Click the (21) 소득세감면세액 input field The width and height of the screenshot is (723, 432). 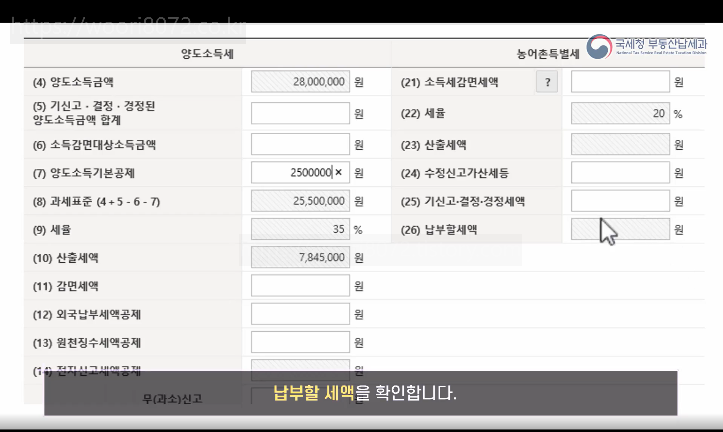click(x=620, y=82)
